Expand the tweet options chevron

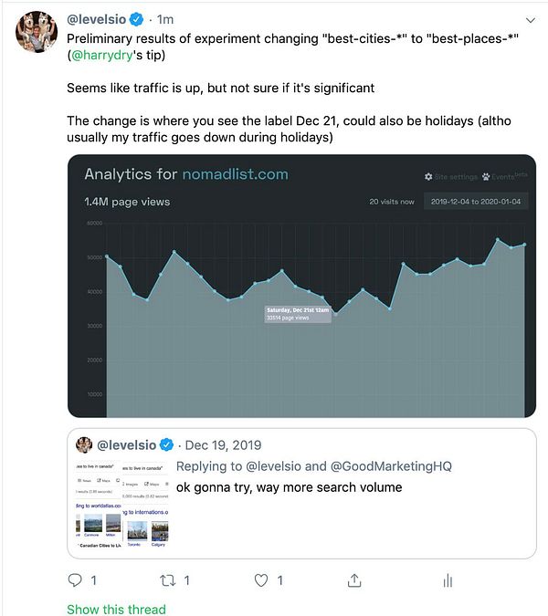[x=531, y=19]
